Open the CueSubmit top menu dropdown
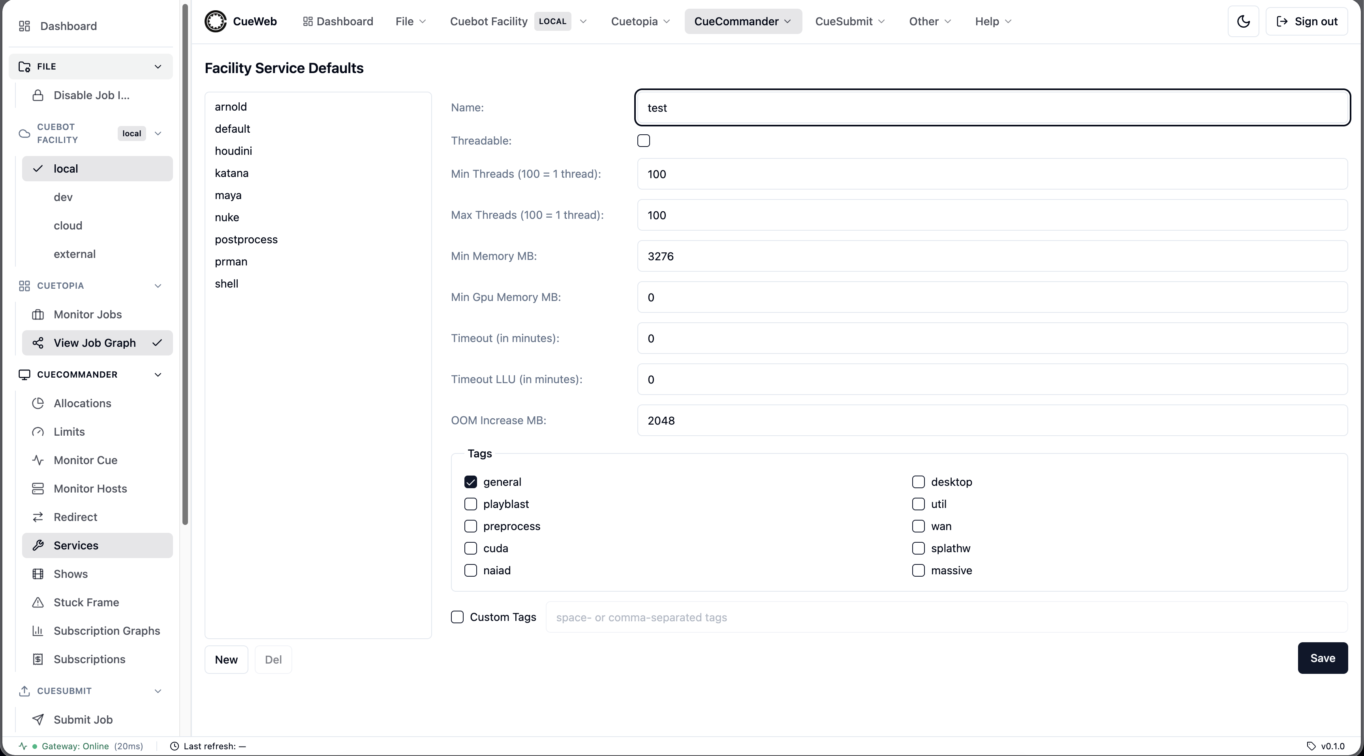Screen dimensions: 1364x756 tap(850, 21)
